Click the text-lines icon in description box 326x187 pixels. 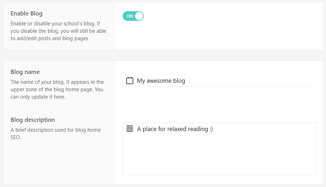(x=130, y=129)
